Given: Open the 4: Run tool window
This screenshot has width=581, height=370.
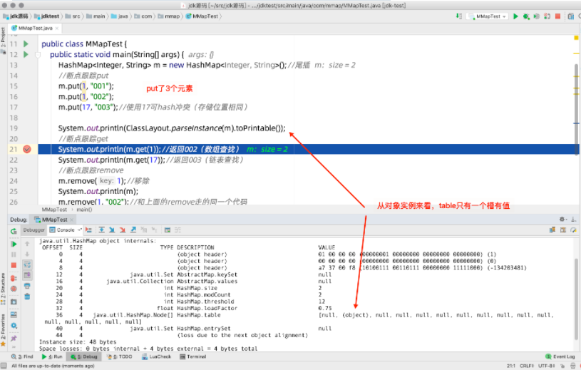Looking at the screenshot, I should point(52,356).
